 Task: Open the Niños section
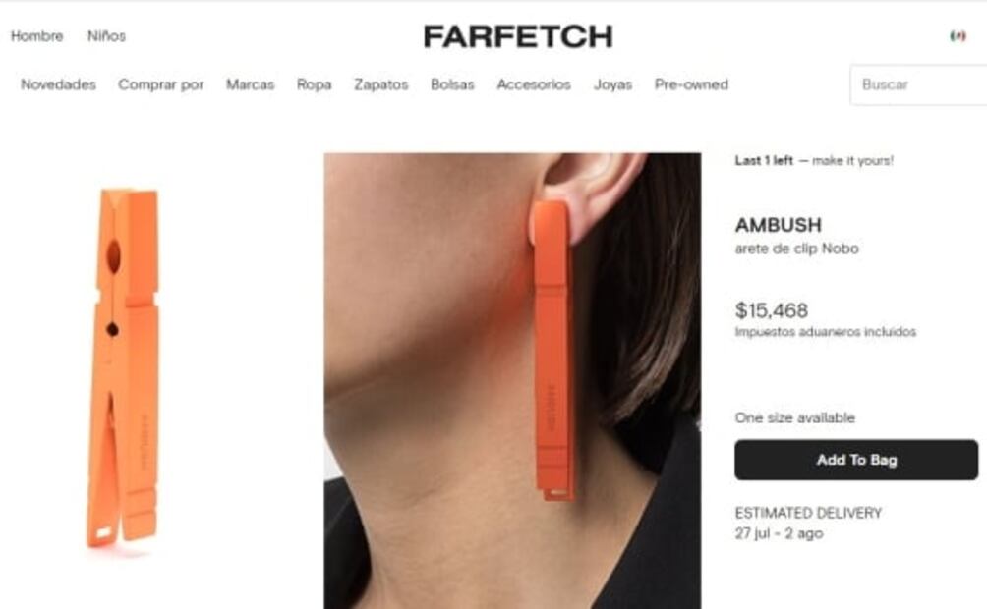click(106, 36)
